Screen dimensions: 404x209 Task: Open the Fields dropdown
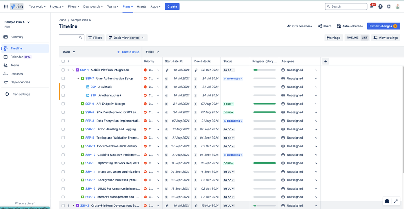pyautogui.click(x=152, y=52)
